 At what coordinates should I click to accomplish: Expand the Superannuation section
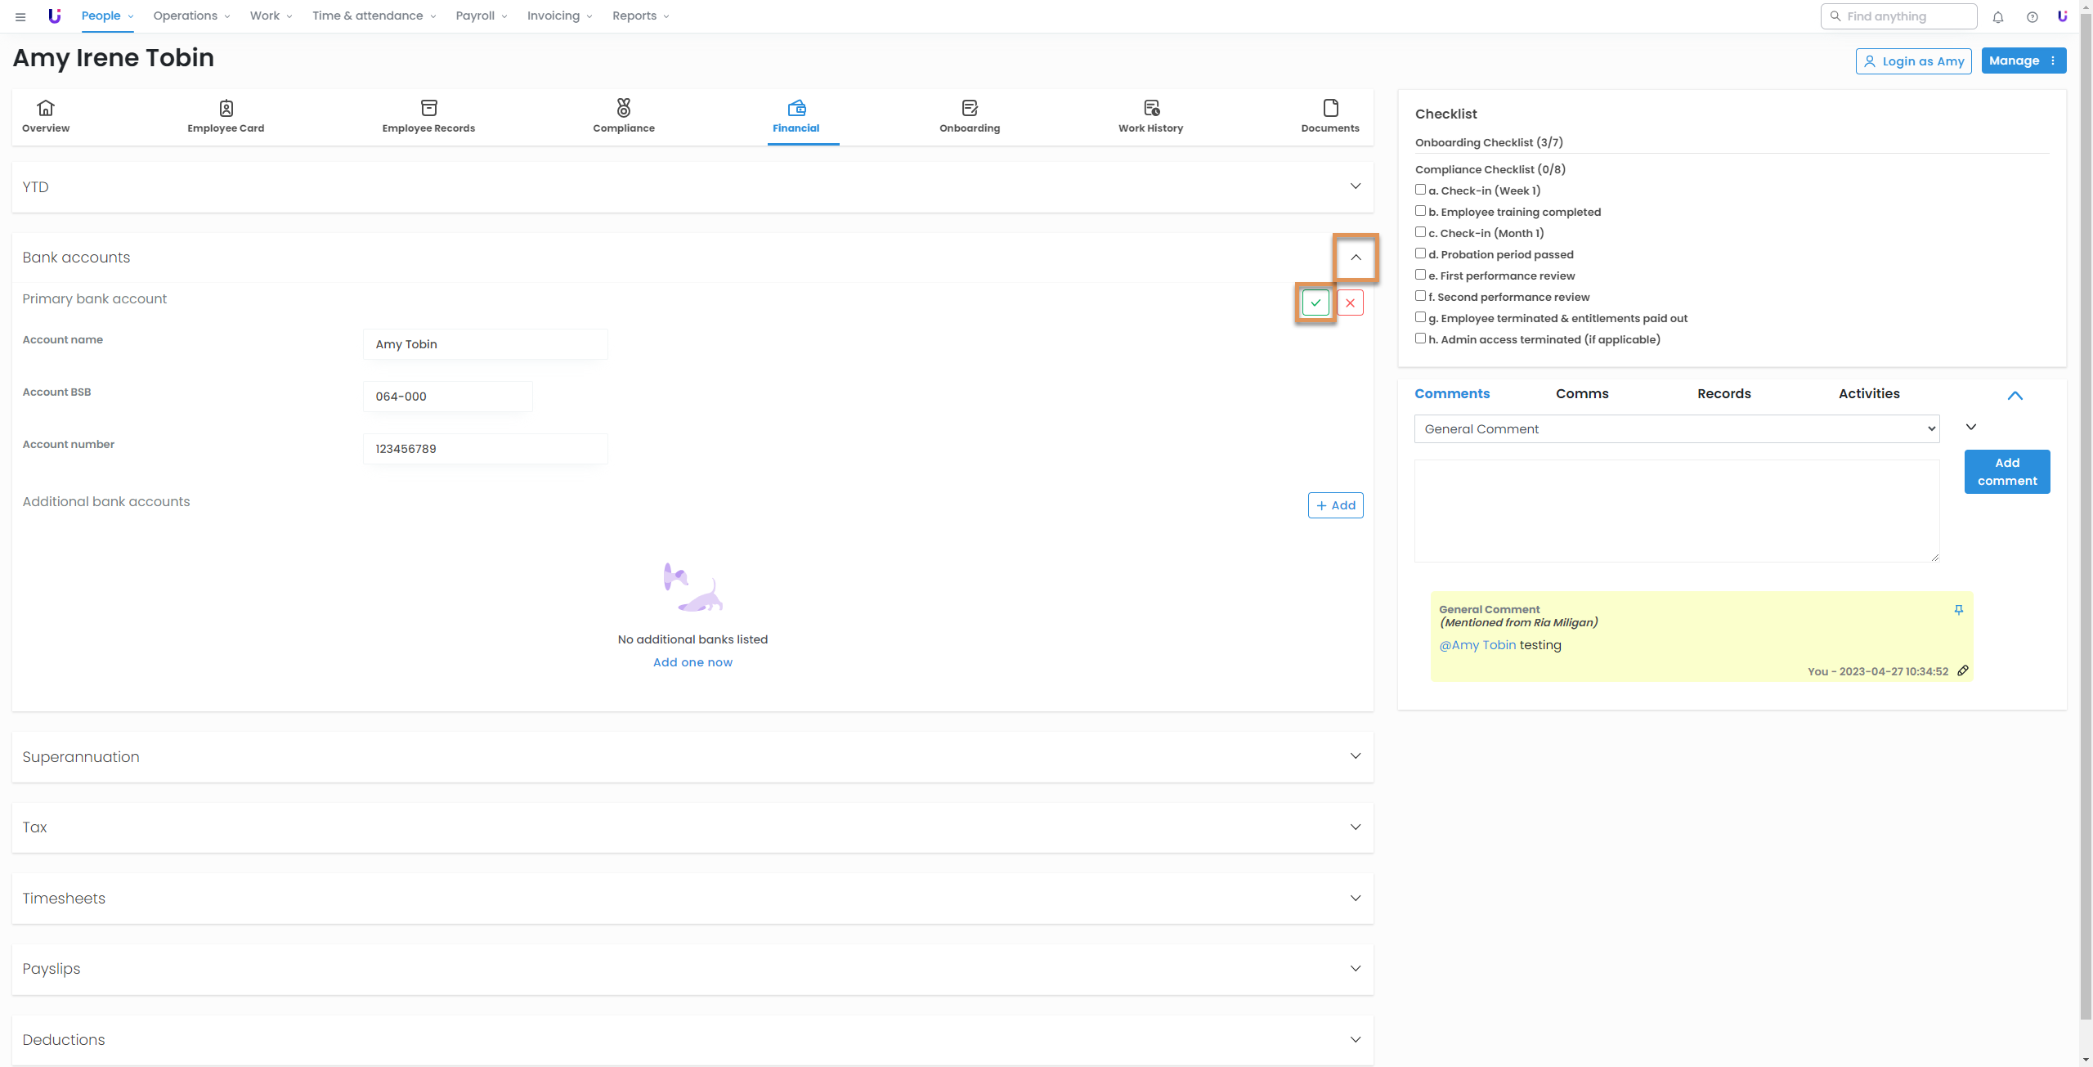point(1356,756)
